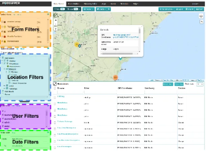This screenshot has width=206, height=151.
Task: Toggle the Junju location checkbox
Action: [x=7, y=86]
